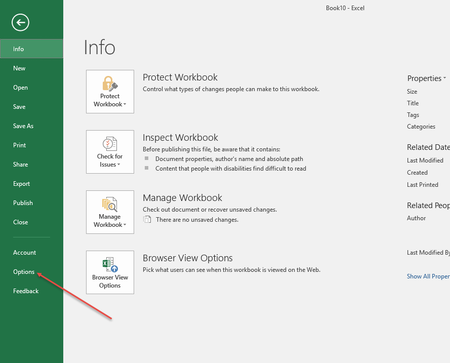Screen dimensions: 450x363
Task: Expand the Properties dropdown arrow
Action: 444,78
